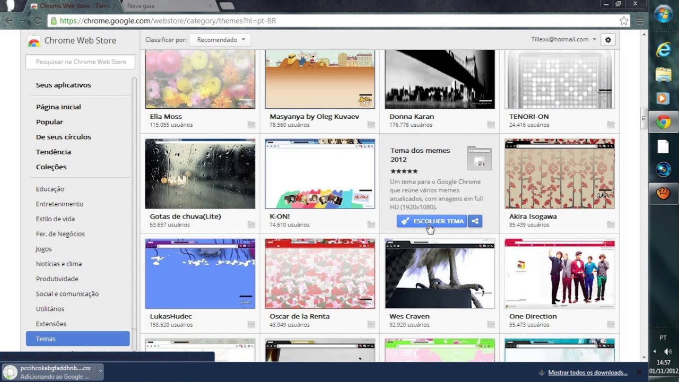Select Educação category
The width and height of the screenshot is (679, 382).
(x=50, y=189)
